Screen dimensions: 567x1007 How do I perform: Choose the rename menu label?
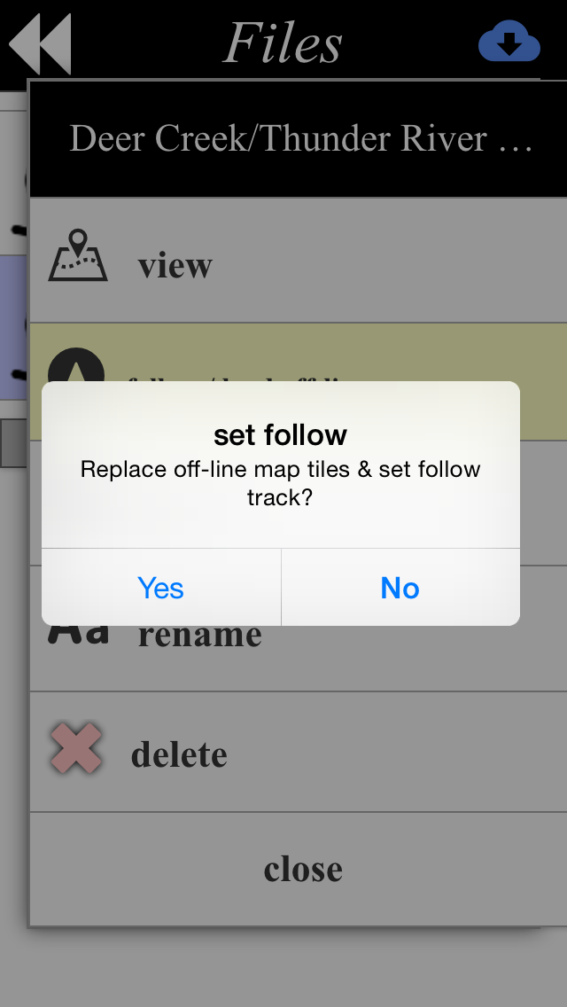199,635
